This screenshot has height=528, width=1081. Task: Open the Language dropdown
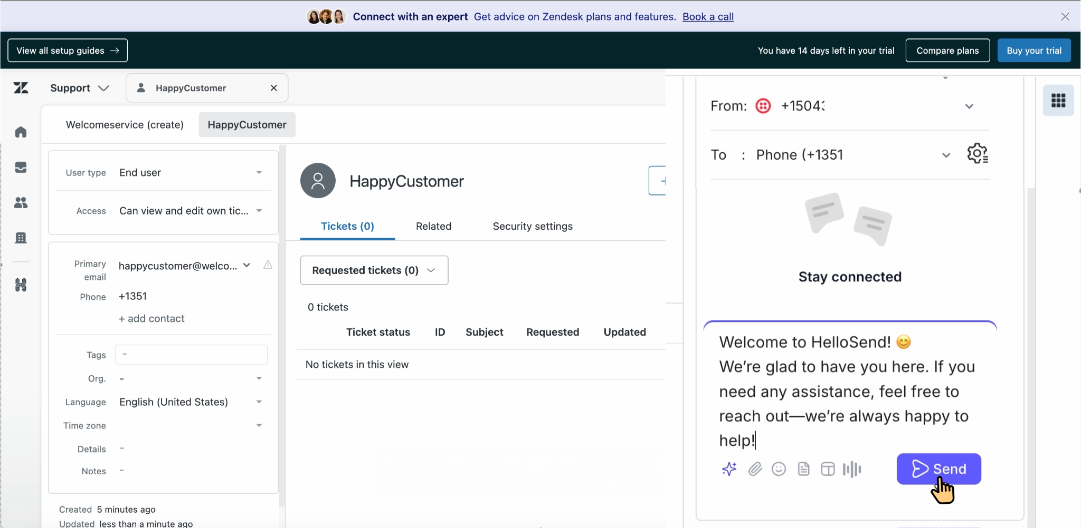click(x=191, y=402)
